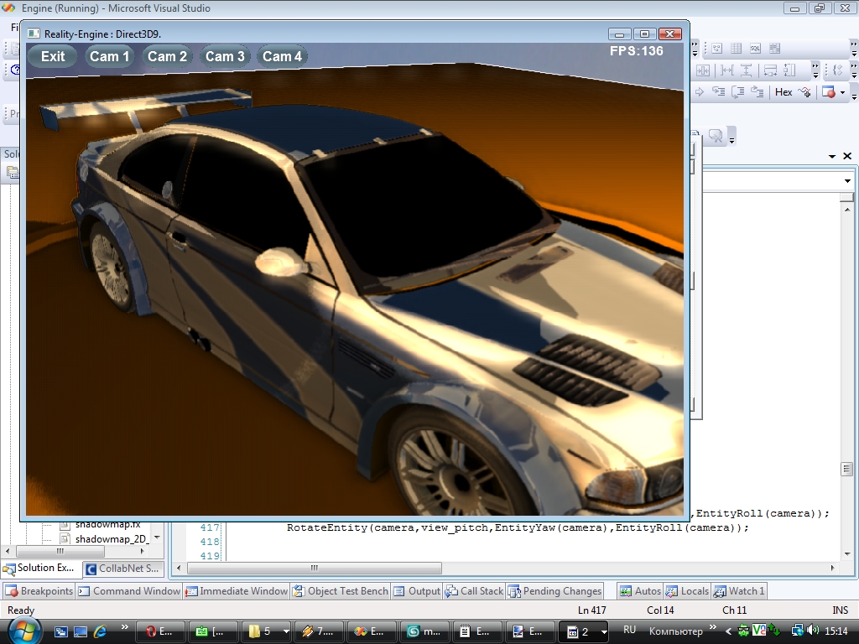Click the Step Out debug icon
The image size is (859, 644).
pos(757,92)
